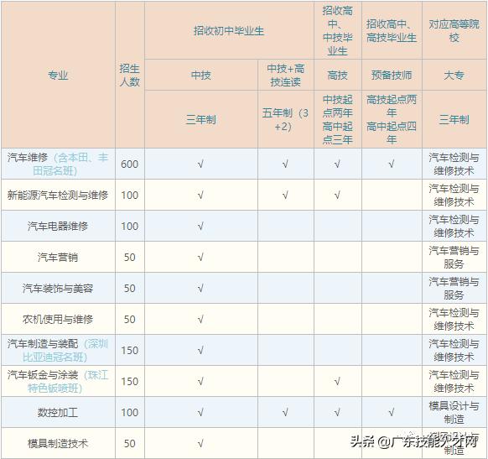
Task: Select the 五年制 (3+2) cell
Action: (285, 120)
